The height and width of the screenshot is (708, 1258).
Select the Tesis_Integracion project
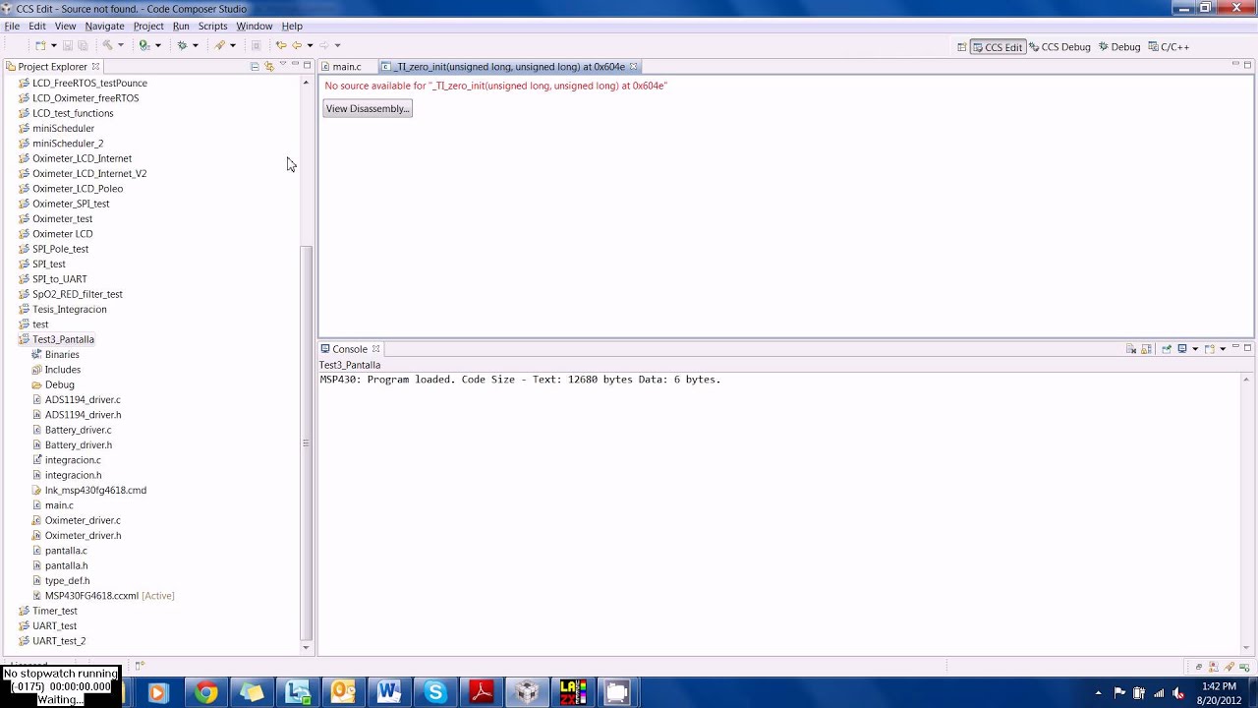pyautogui.click(x=69, y=310)
